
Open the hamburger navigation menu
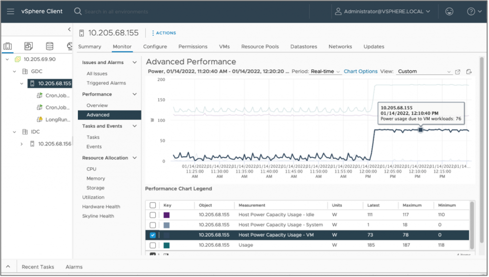[11, 11]
